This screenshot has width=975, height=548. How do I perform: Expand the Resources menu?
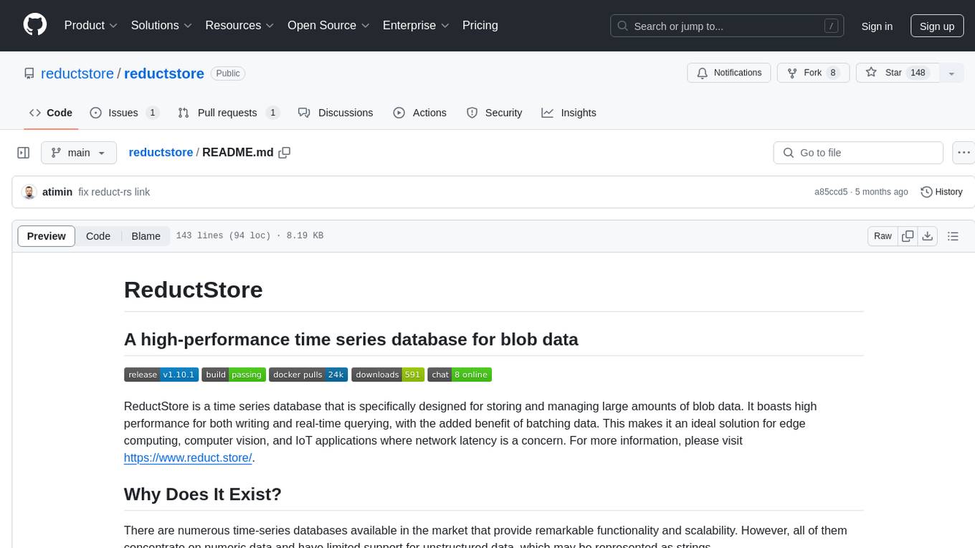point(239,25)
